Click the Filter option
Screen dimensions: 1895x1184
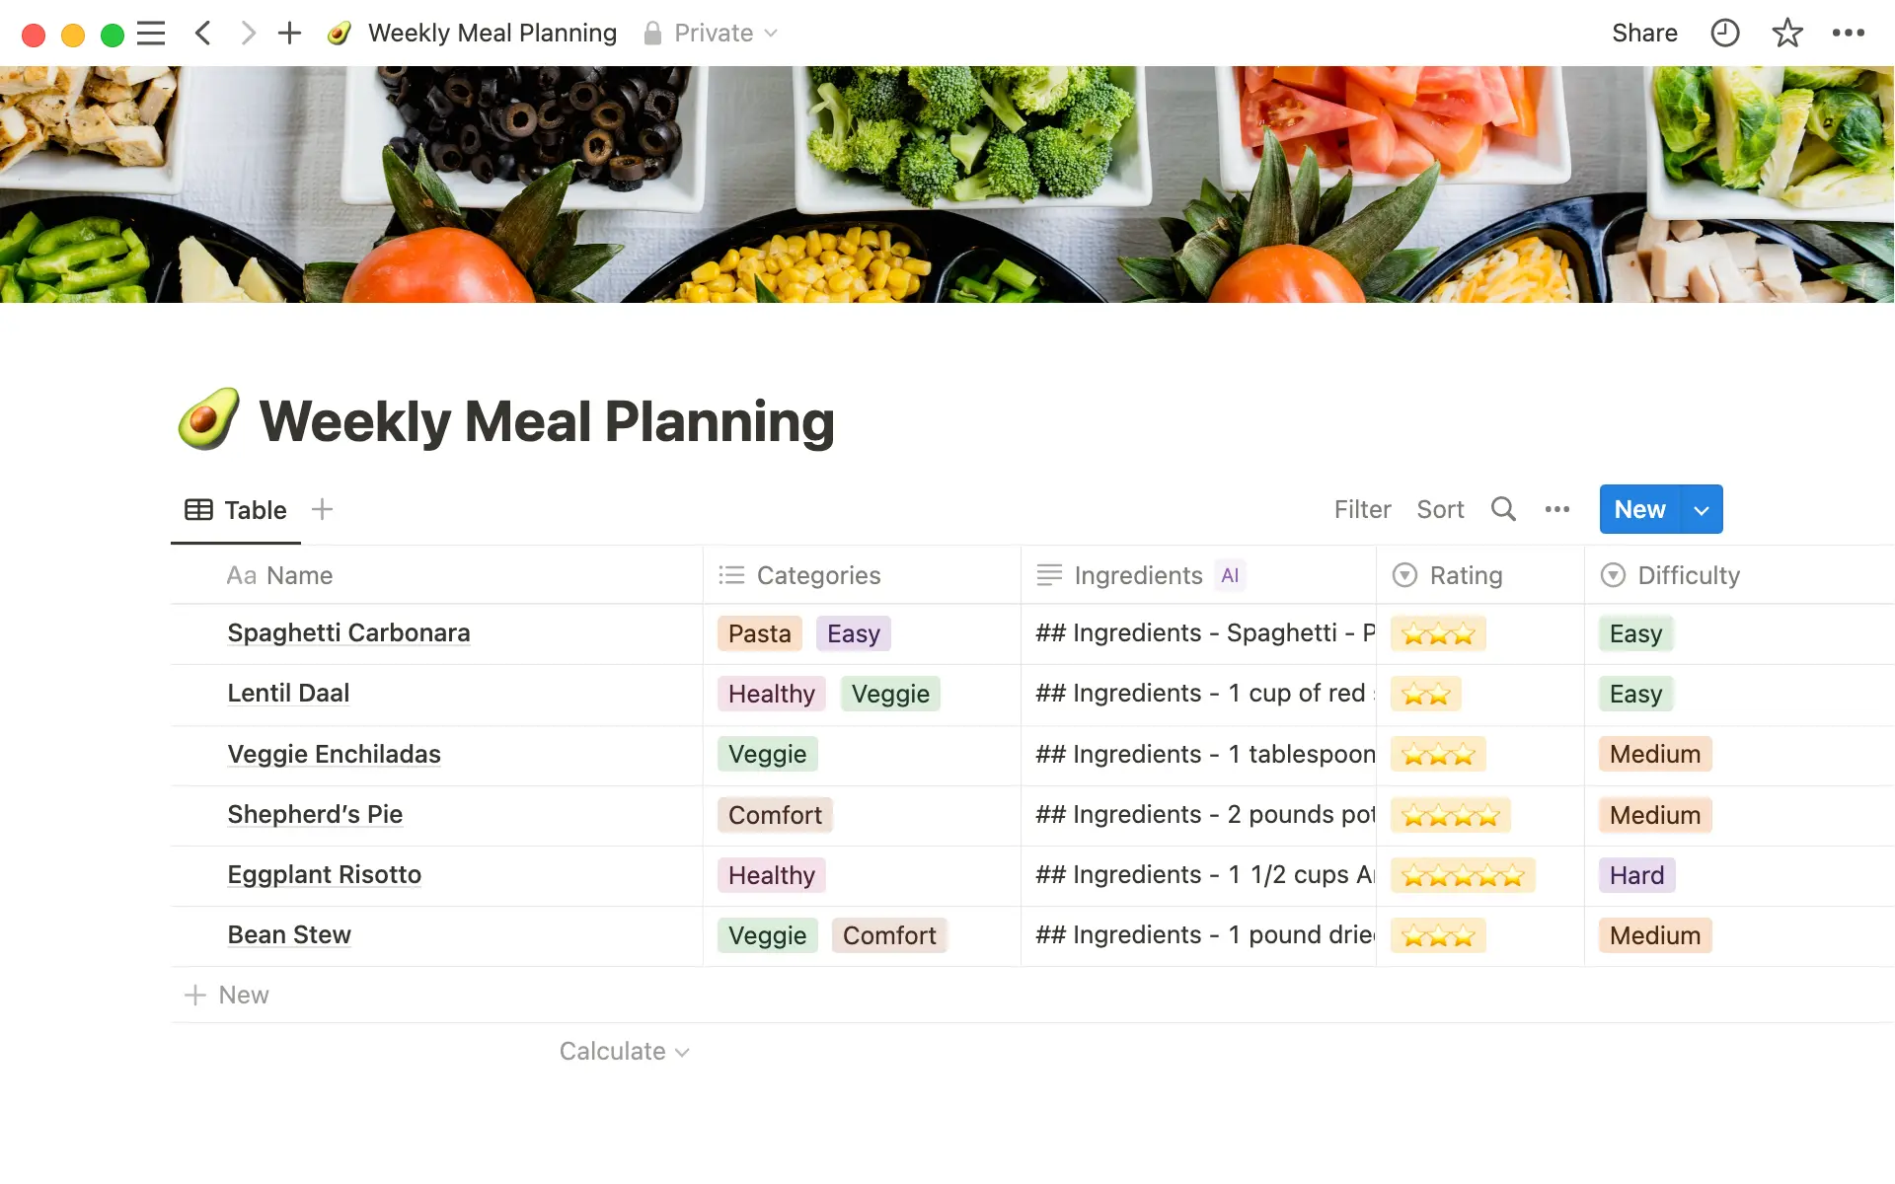coord(1363,509)
